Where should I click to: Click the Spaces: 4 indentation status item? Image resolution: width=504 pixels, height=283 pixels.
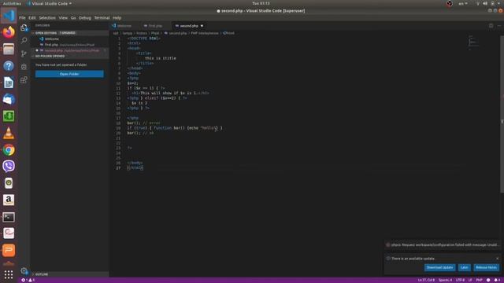445,280
